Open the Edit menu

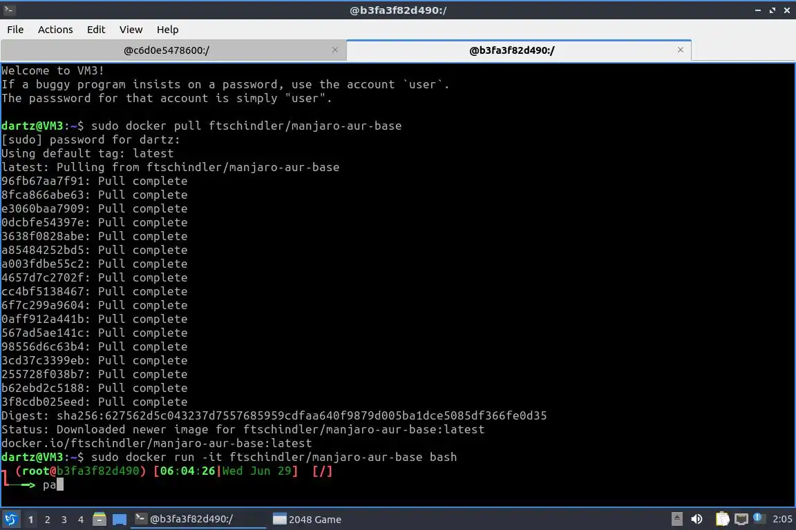pyautogui.click(x=96, y=30)
